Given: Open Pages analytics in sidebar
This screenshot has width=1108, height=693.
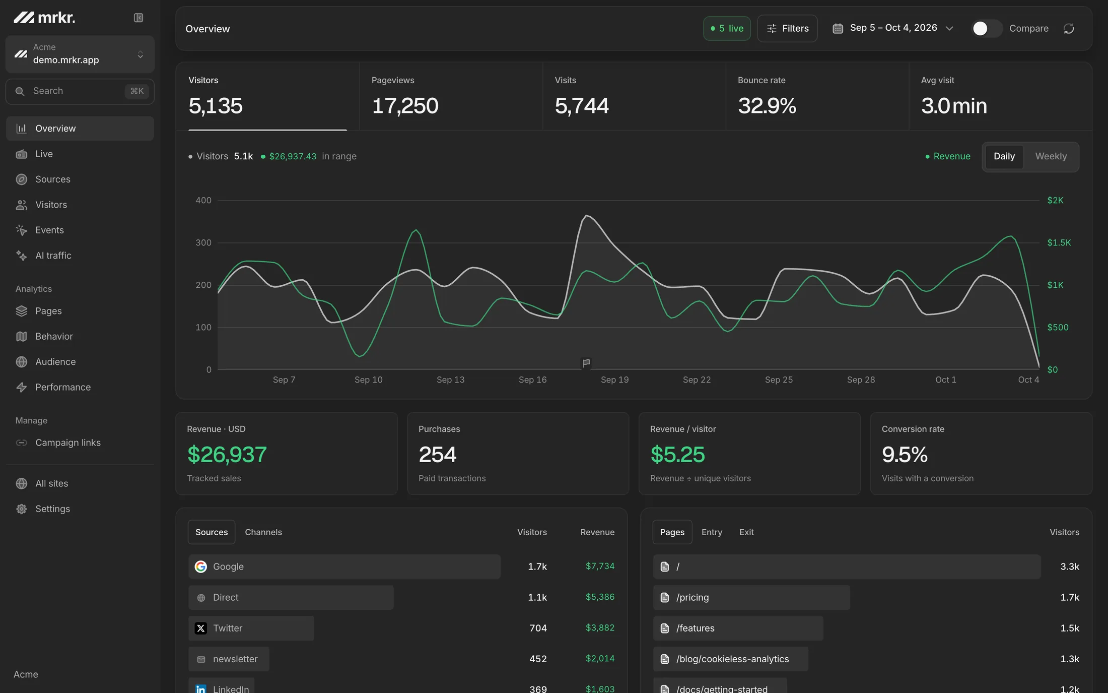Looking at the screenshot, I should (80, 311).
